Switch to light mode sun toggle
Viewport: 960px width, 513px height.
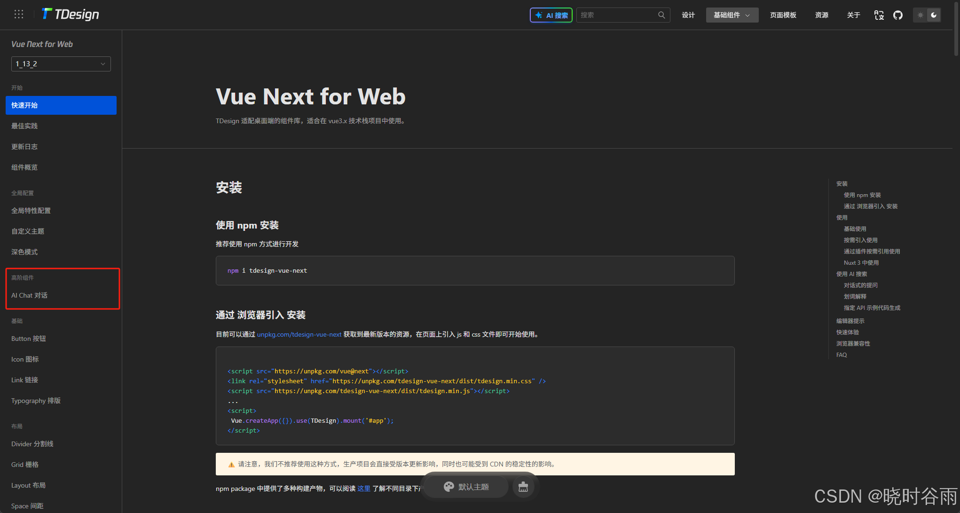[921, 15]
